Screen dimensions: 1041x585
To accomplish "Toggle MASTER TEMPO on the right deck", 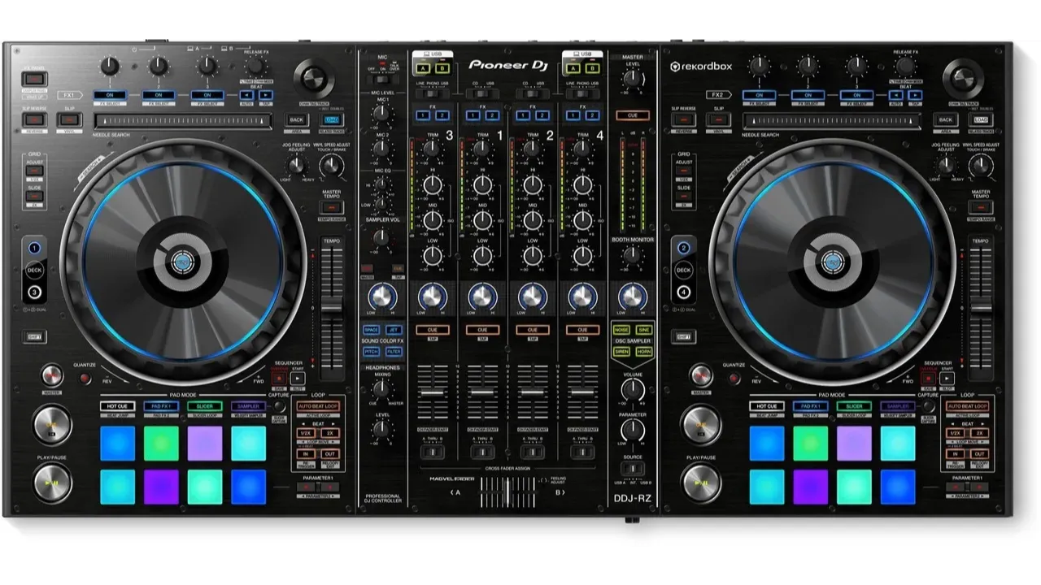I will pyautogui.click(x=981, y=208).
